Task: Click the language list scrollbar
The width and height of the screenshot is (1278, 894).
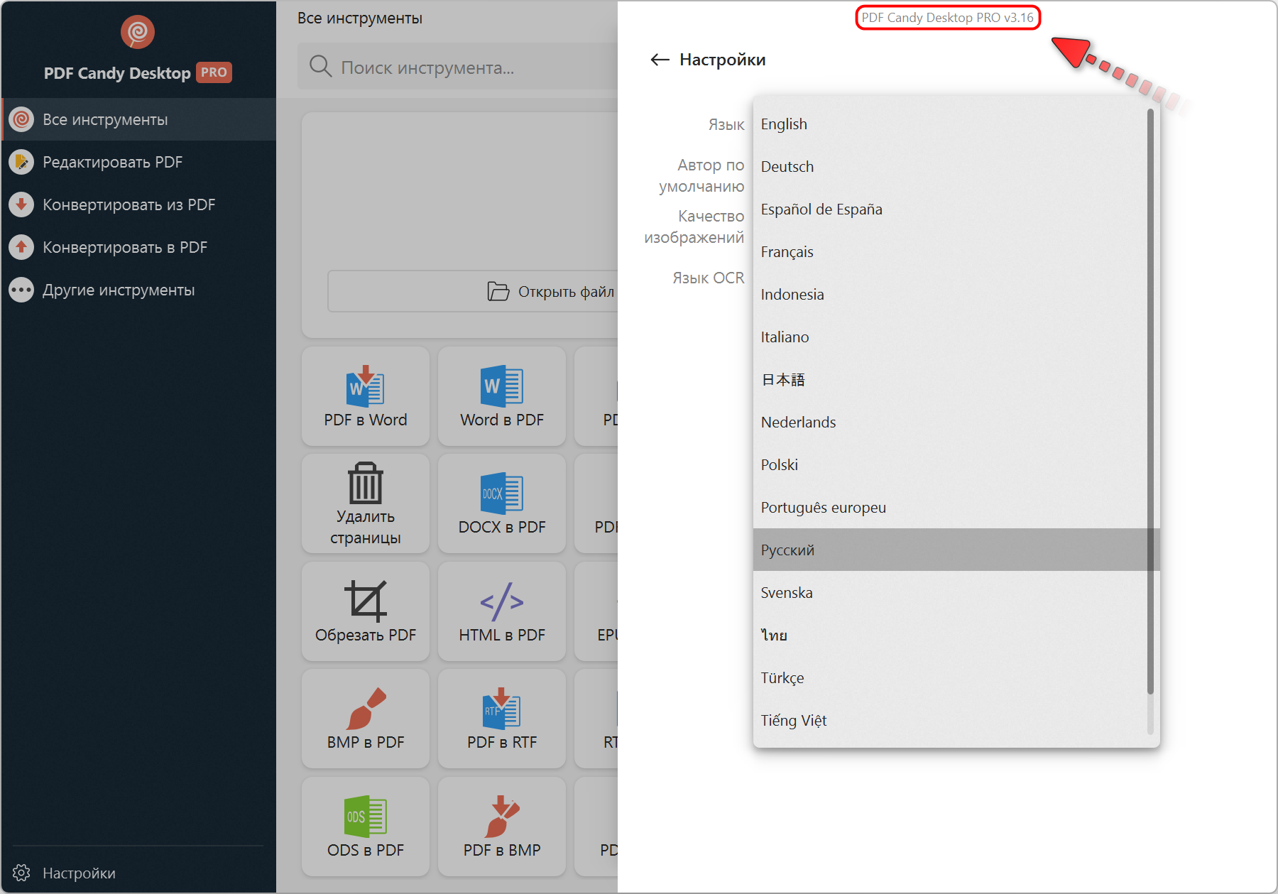Action: click(1150, 401)
